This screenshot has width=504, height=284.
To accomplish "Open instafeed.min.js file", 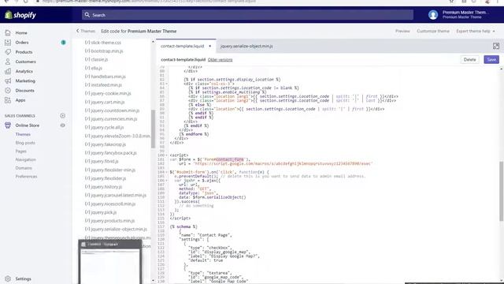I will [106, 84].
